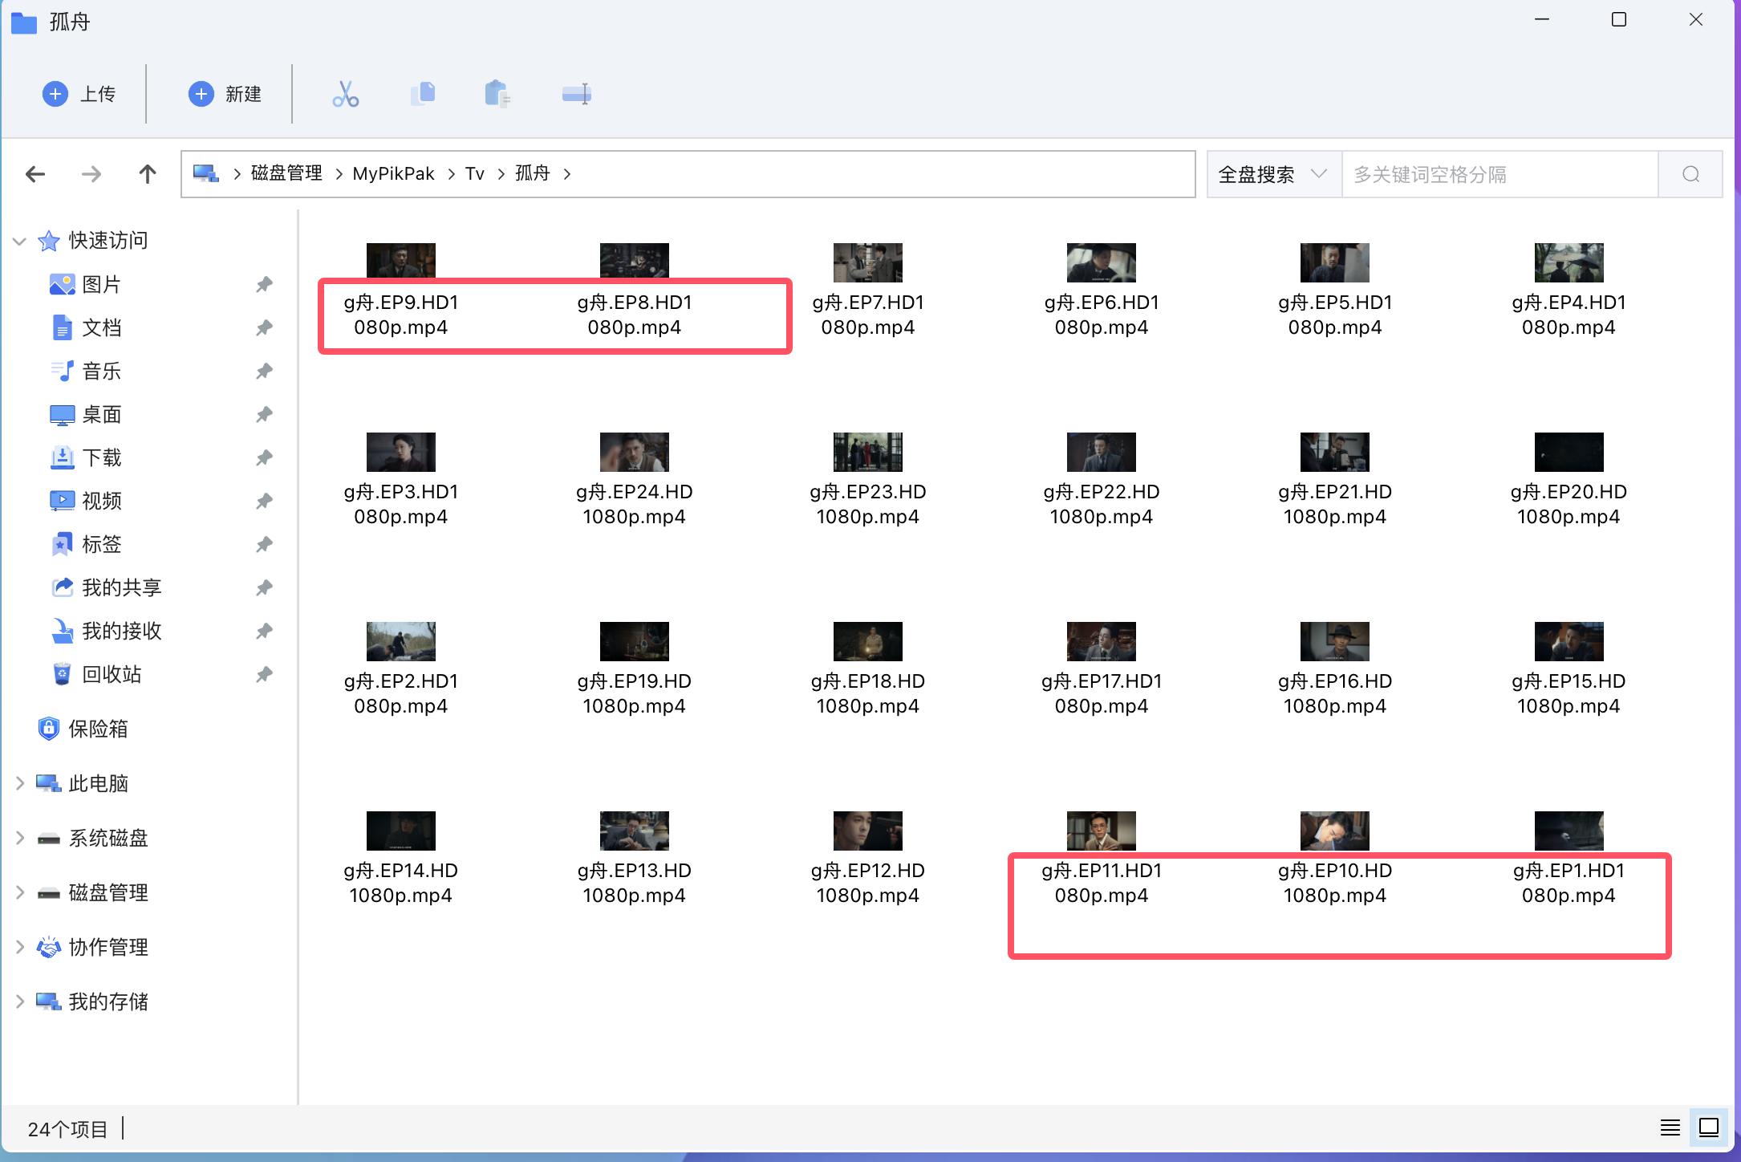Expand the 系统磁盘 tree node
Screen dimensions: 1741x1162
[x=20, y=838]
